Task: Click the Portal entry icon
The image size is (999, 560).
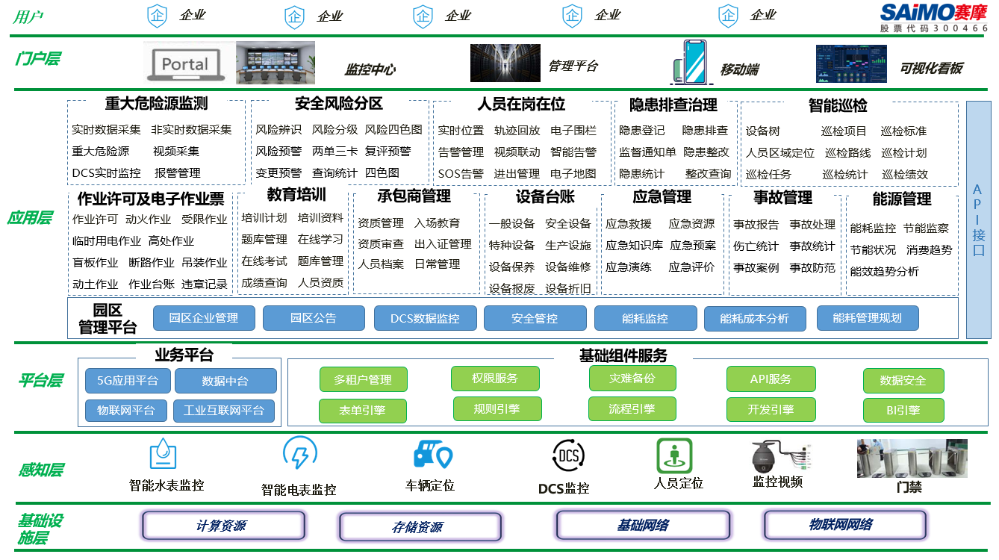Action: [184, 63]
